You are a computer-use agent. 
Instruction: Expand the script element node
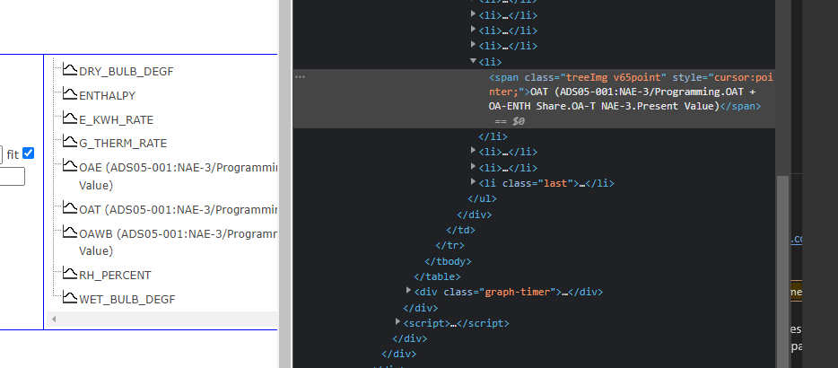coord(398,322)
